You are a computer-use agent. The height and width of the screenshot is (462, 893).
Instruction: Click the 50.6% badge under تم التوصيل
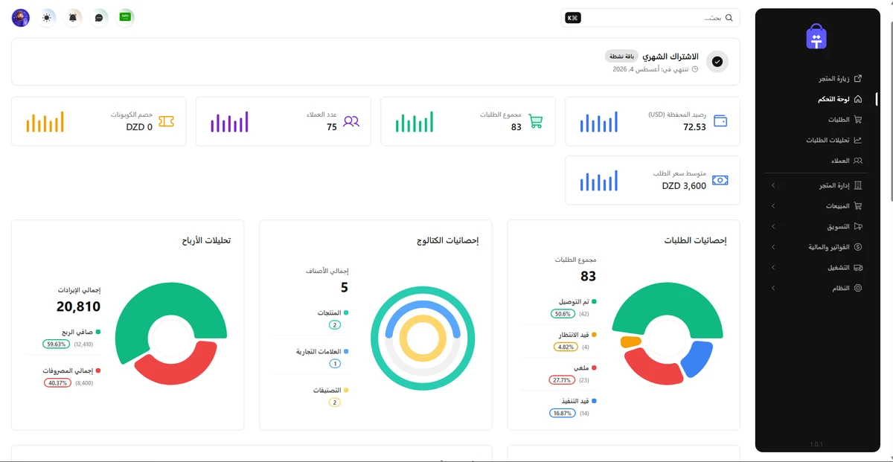[x=563, y=314]
